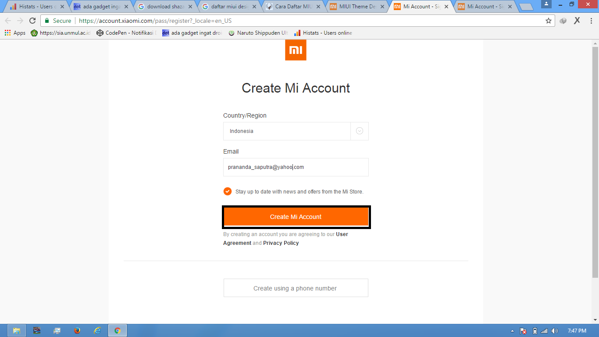Show hidden system tray icons arrow
The width and height of the screenshot is (599, 337).
point(512,331)
